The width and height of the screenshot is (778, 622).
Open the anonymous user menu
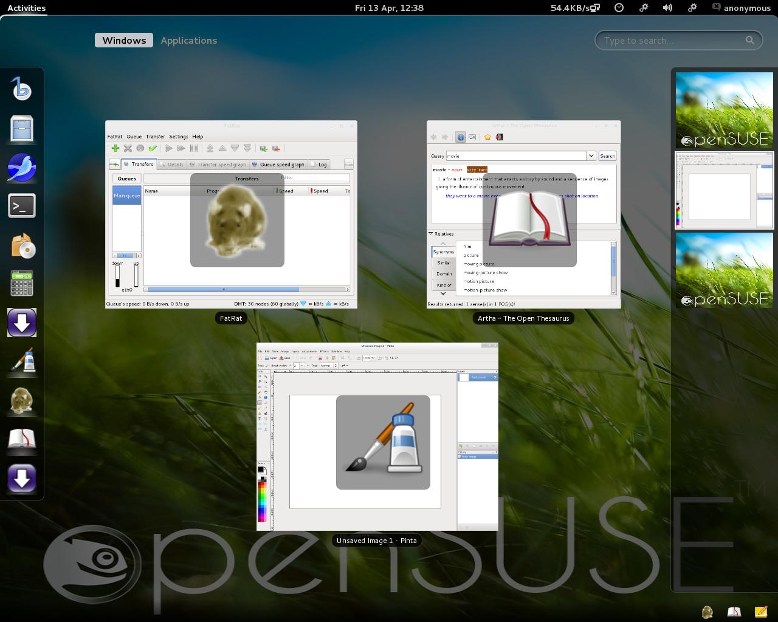point(742,8)
